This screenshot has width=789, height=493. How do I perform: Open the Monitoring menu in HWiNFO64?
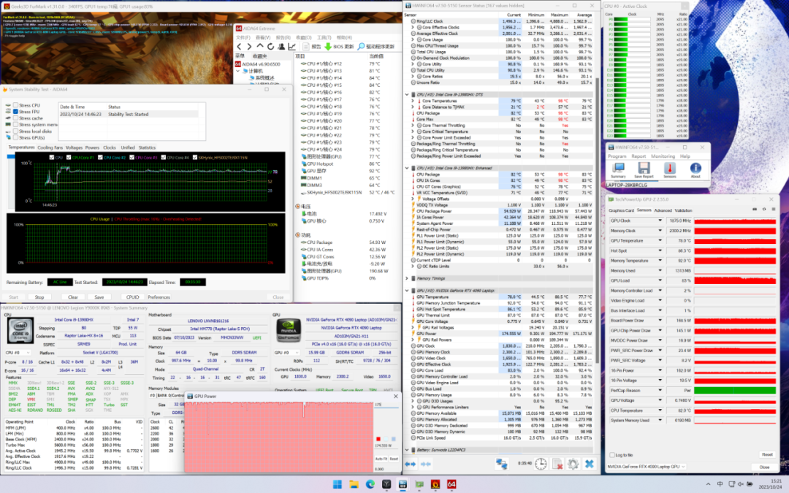click(x=663, y=156)
